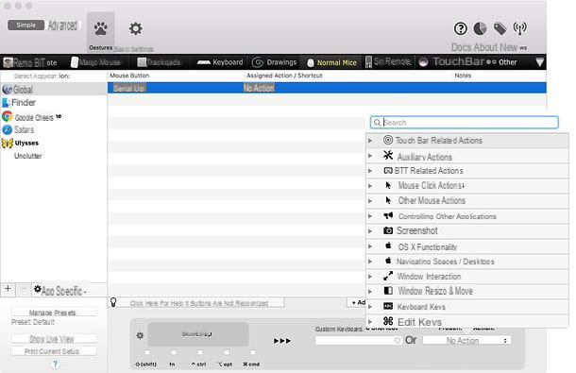Select the Normal Mice tab
The image size is (576, 373).
[331, 62]
